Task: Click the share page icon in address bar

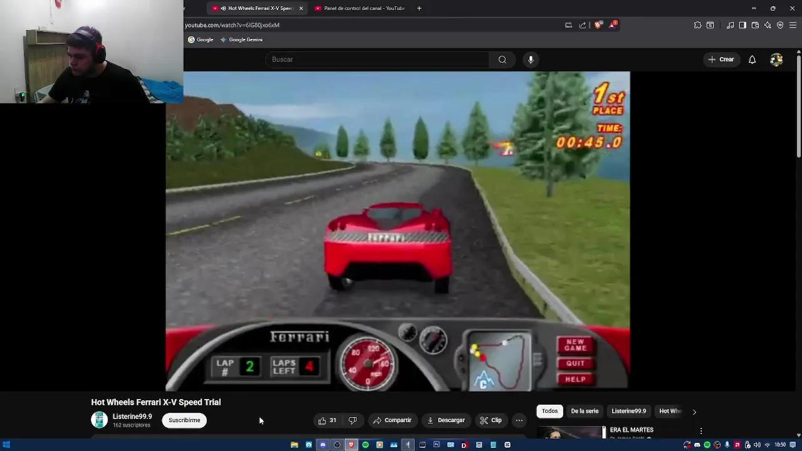Action: 583,25
